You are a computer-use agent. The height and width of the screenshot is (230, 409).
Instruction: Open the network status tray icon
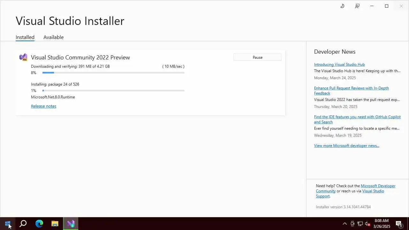(x=360, y=224)
